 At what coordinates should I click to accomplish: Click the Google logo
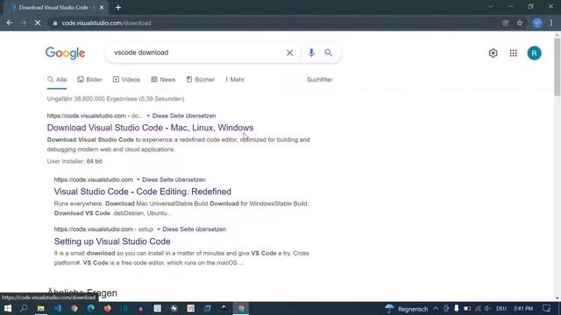pos(65,53)
